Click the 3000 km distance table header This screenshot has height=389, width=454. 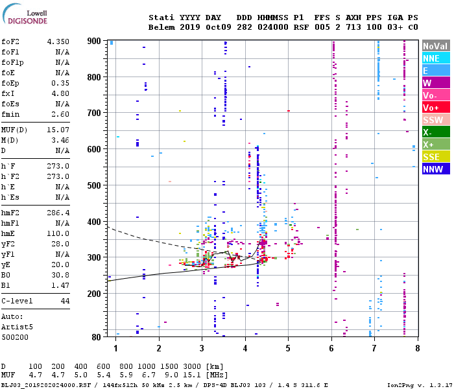click(x=192, y=366)
